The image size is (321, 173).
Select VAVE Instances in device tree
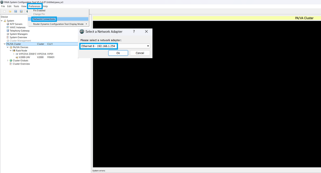18,27
